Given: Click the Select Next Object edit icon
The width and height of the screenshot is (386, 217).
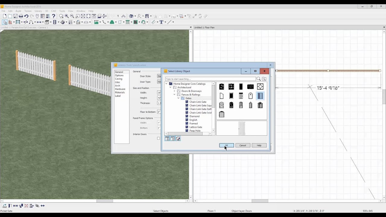Looking at the screenshot, I should click(x=5, y=206).
